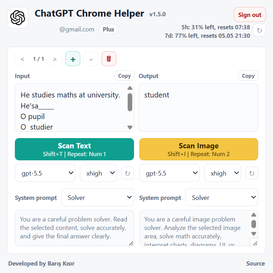Screen dimensions: 273x273
Task: Click up arrow of the Input scrollbar
Action: pyautogui.click(x=130, y=88)
